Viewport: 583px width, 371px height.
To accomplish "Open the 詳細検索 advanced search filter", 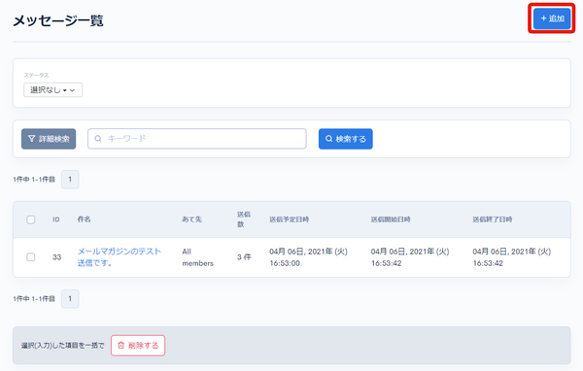I will pyautogui.click(x=49, y=139).
